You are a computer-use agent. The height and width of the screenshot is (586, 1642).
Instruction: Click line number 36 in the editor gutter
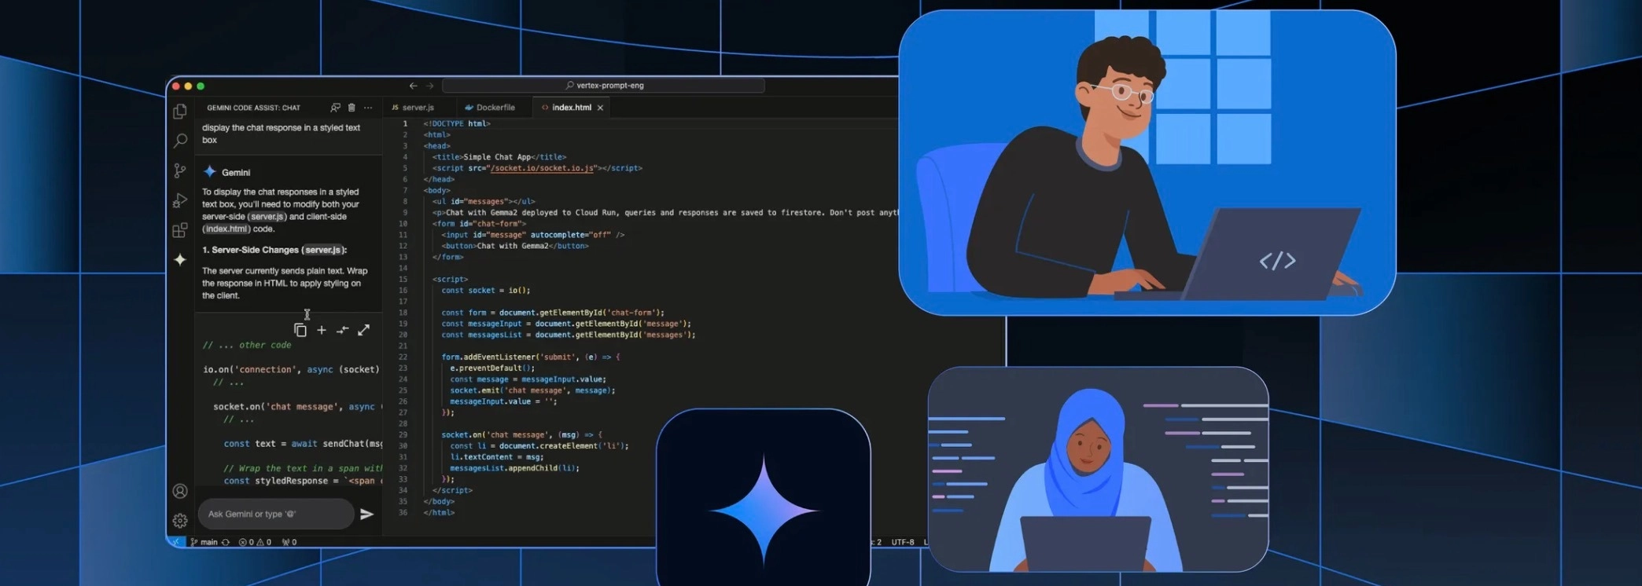(403, 513)
